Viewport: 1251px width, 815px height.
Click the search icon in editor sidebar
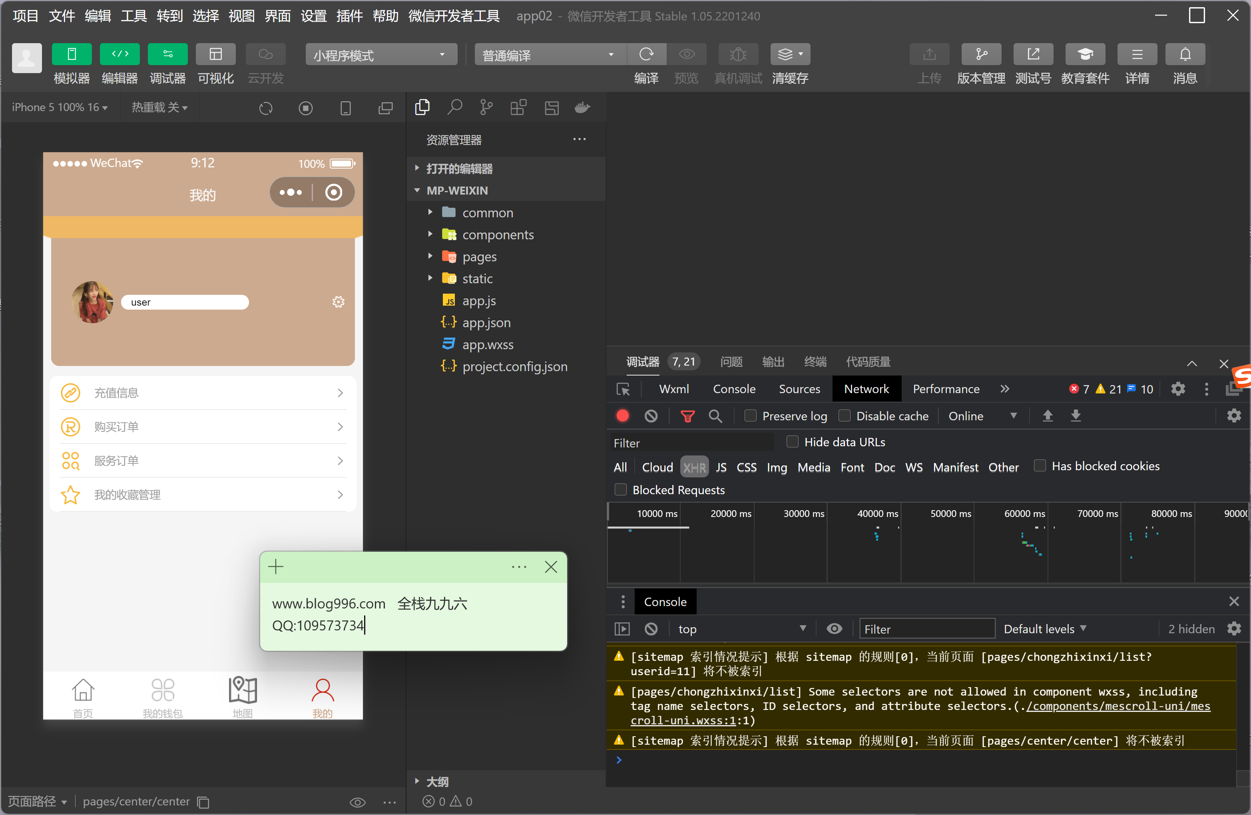[454, 107]
